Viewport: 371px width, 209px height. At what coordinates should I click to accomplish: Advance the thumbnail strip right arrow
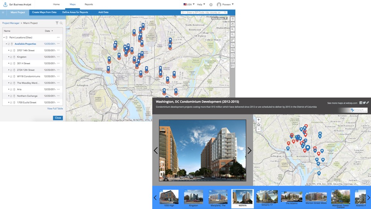[x=368, y=198]
